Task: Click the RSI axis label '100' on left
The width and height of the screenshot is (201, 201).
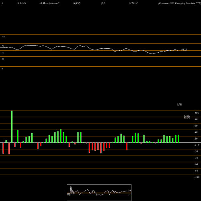Action: tap(3, 37)
